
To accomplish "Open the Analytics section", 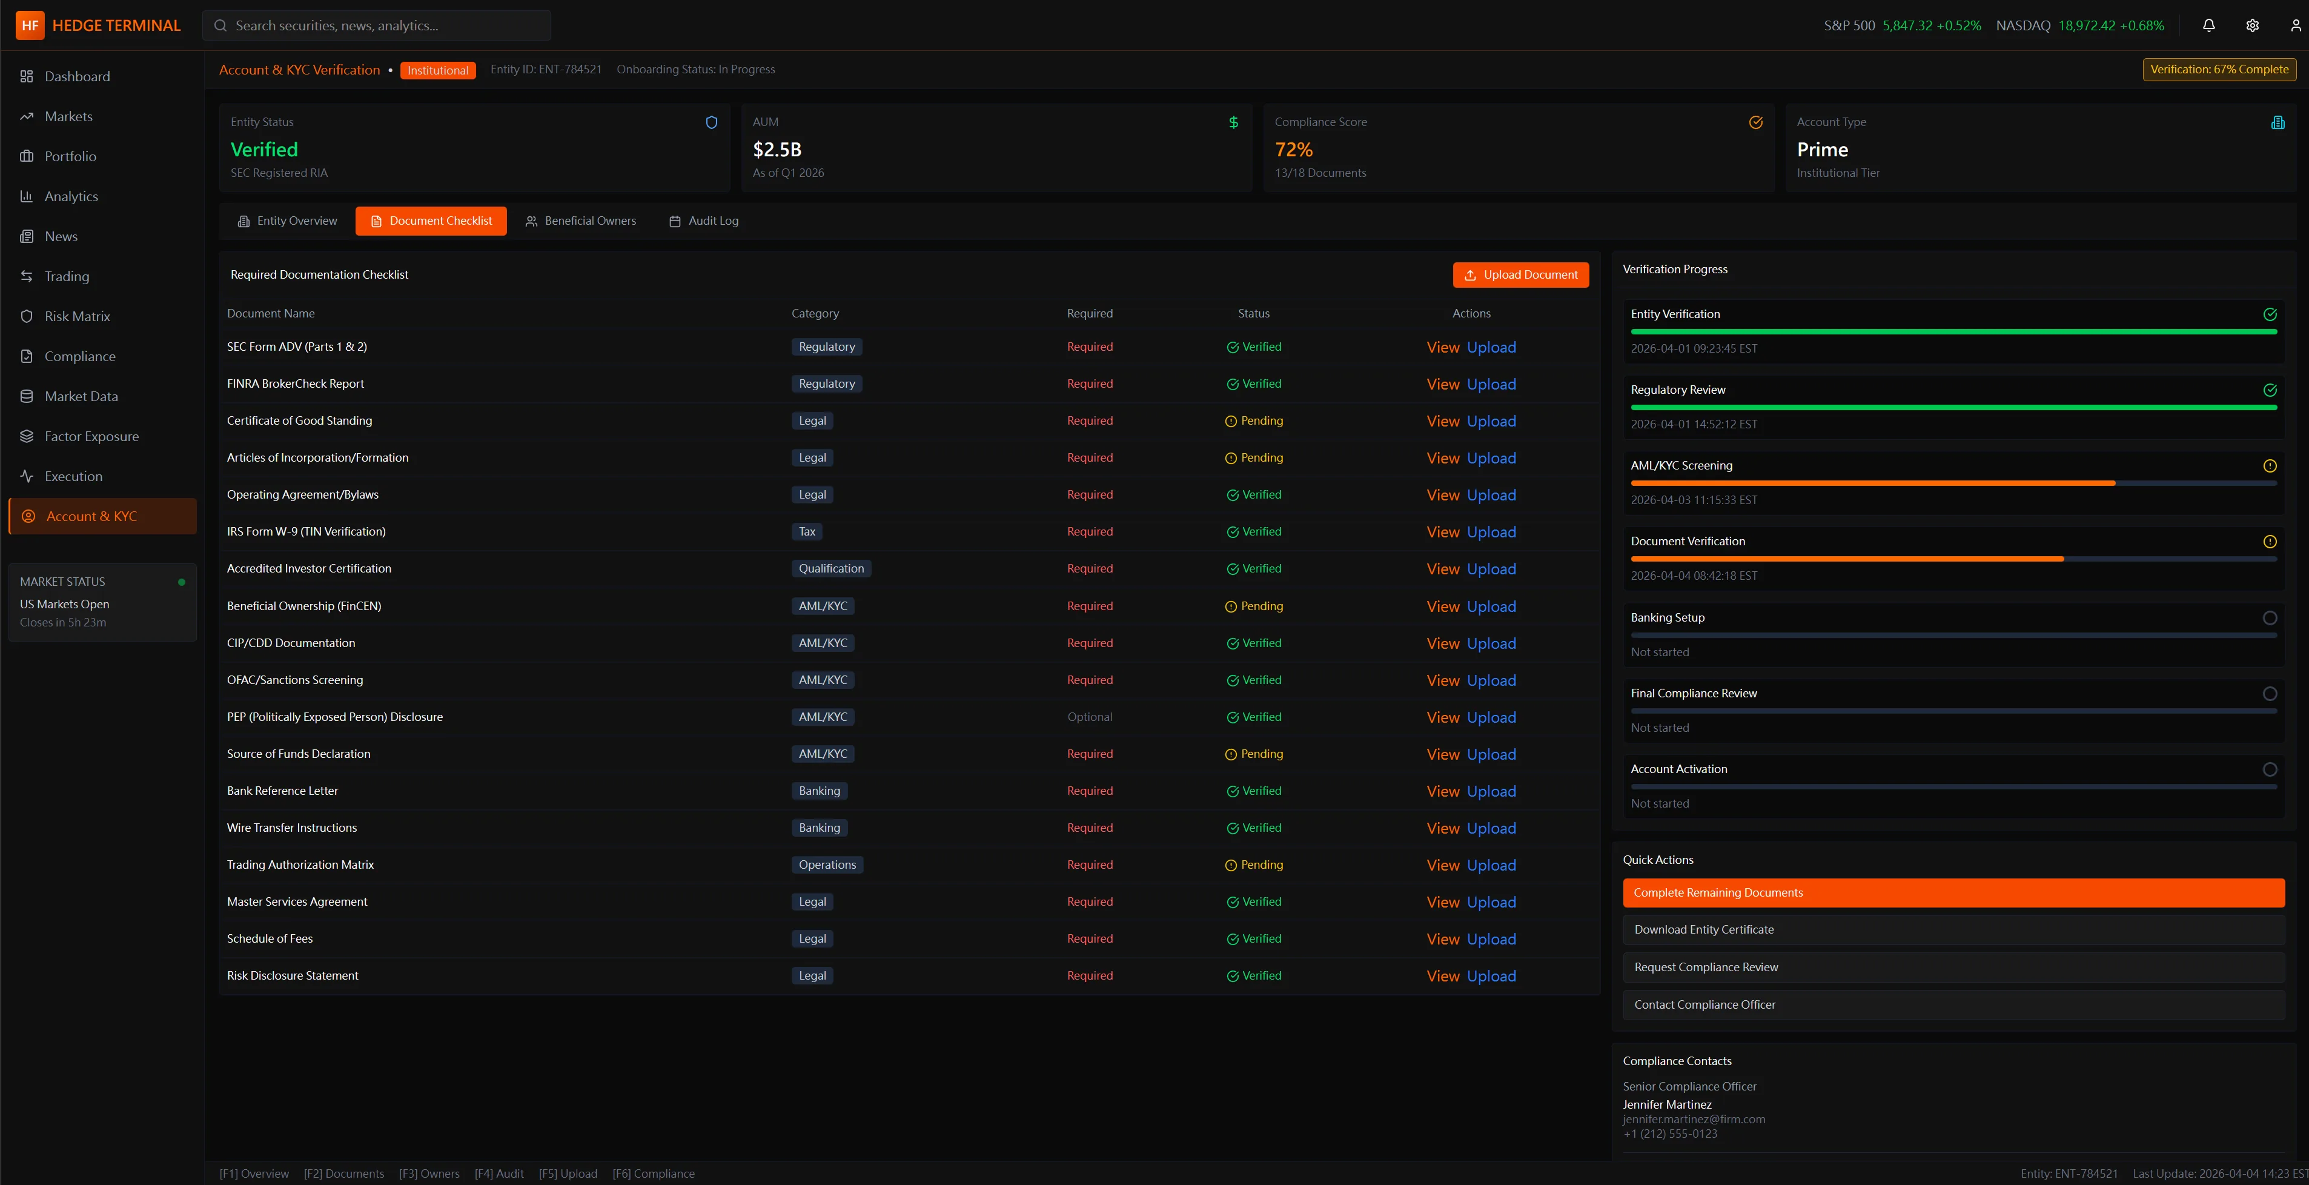I will [71, 196].
